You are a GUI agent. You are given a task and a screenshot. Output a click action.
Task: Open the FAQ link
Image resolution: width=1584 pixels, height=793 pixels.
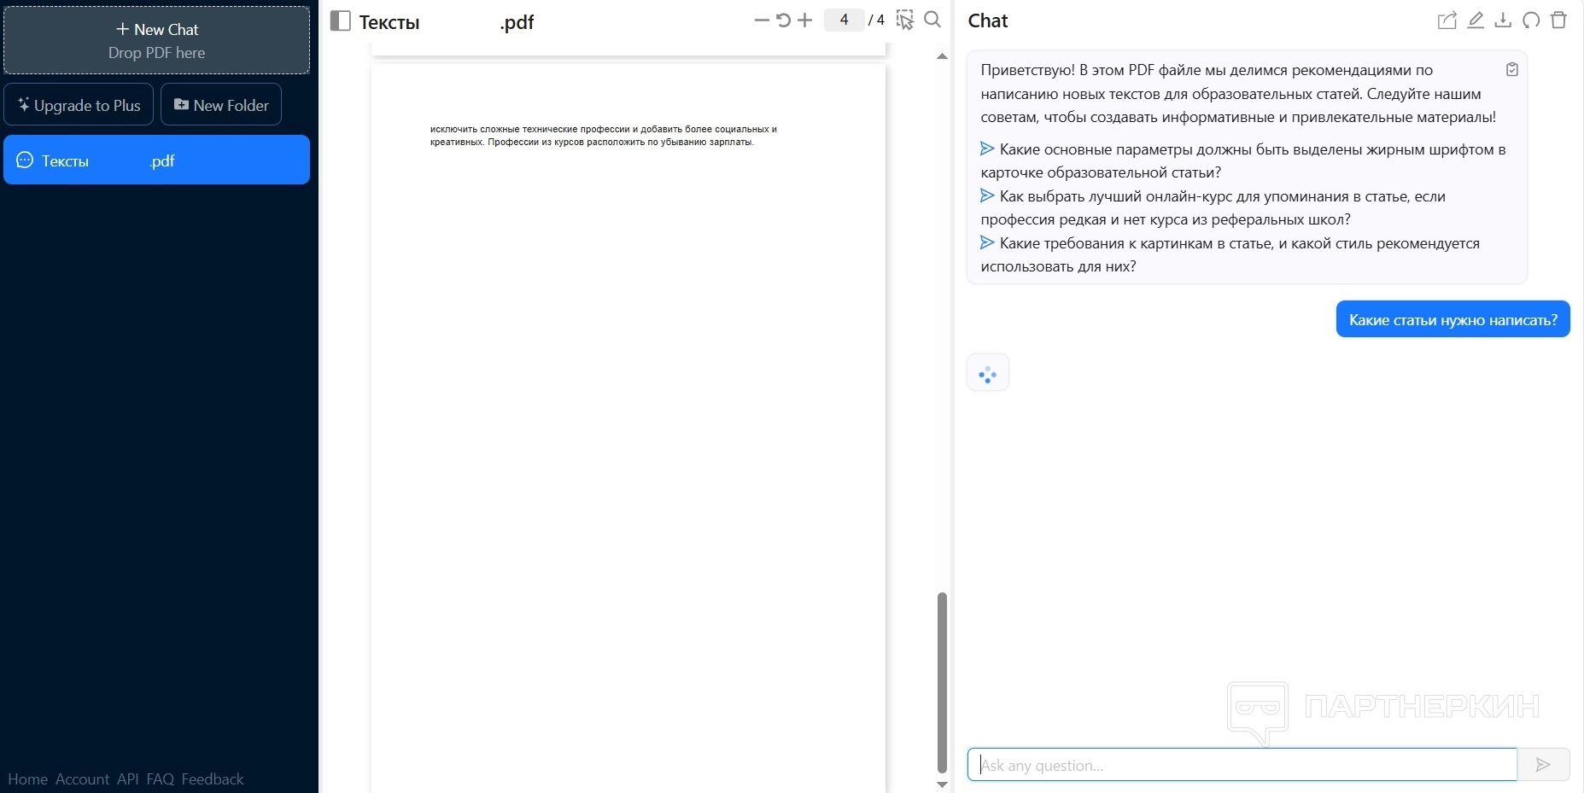[x=160, y=779]
